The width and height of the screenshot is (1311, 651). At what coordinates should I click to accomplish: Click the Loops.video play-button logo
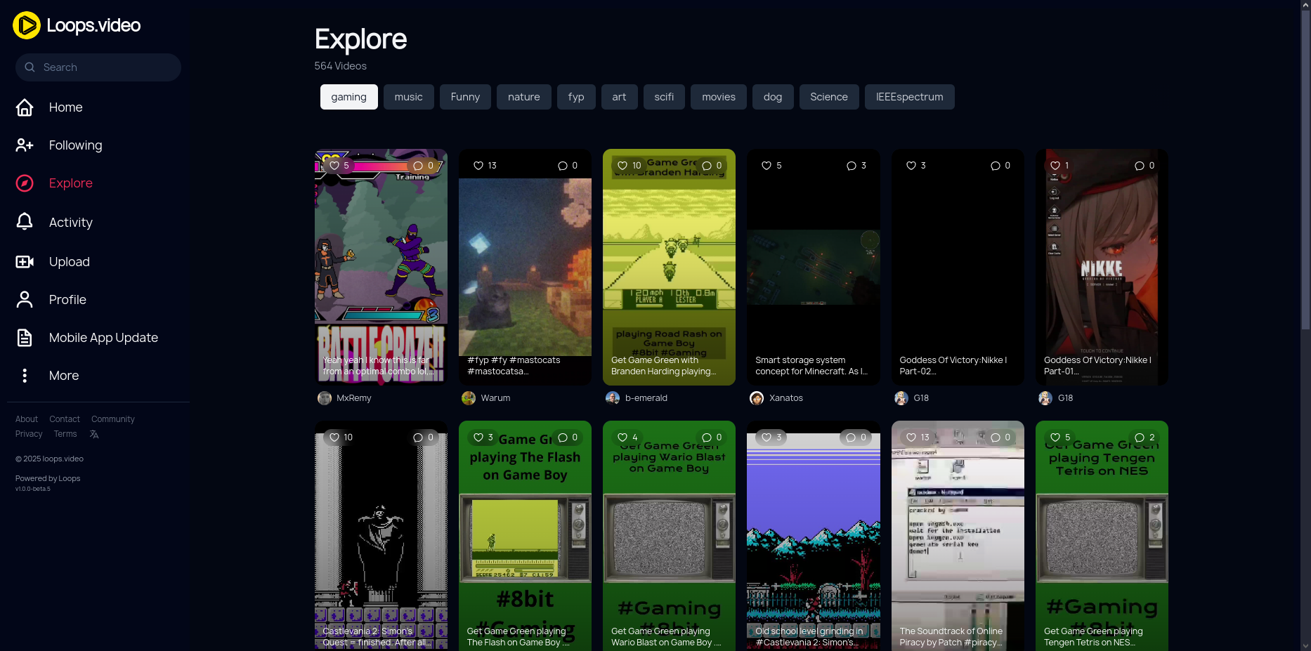(26, 25)
